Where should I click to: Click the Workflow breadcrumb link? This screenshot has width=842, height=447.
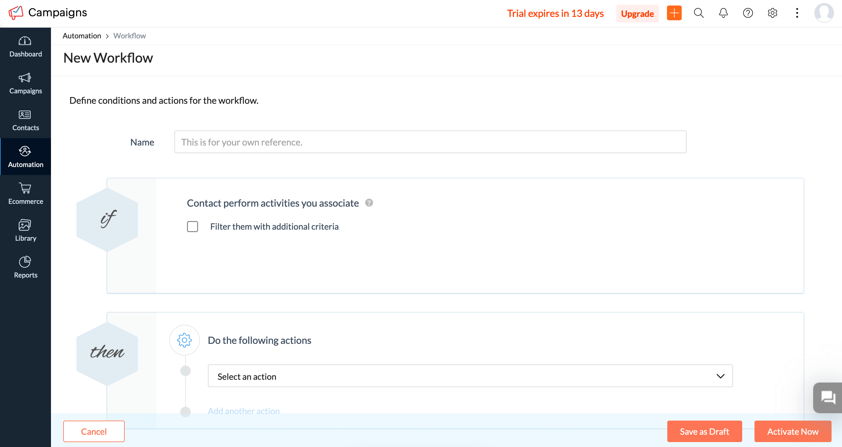[x=129, y=36]
